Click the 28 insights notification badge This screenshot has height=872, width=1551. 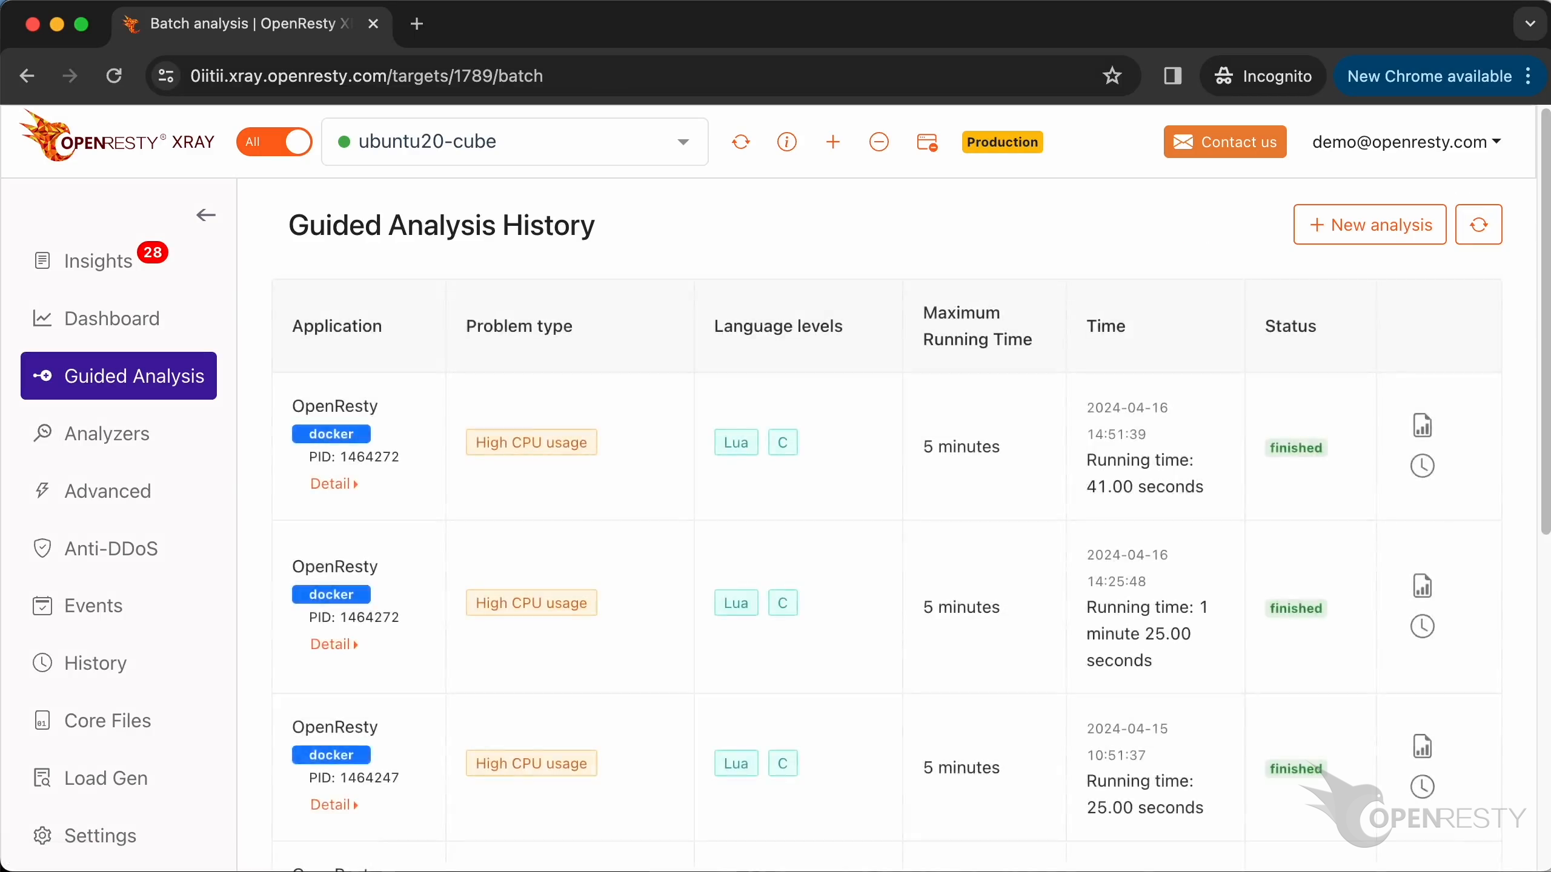tap(153, 252)
